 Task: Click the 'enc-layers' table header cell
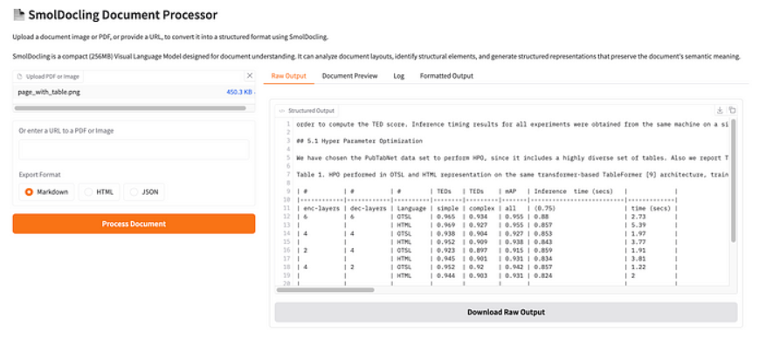pyautogui.click(x=321, y=209)
